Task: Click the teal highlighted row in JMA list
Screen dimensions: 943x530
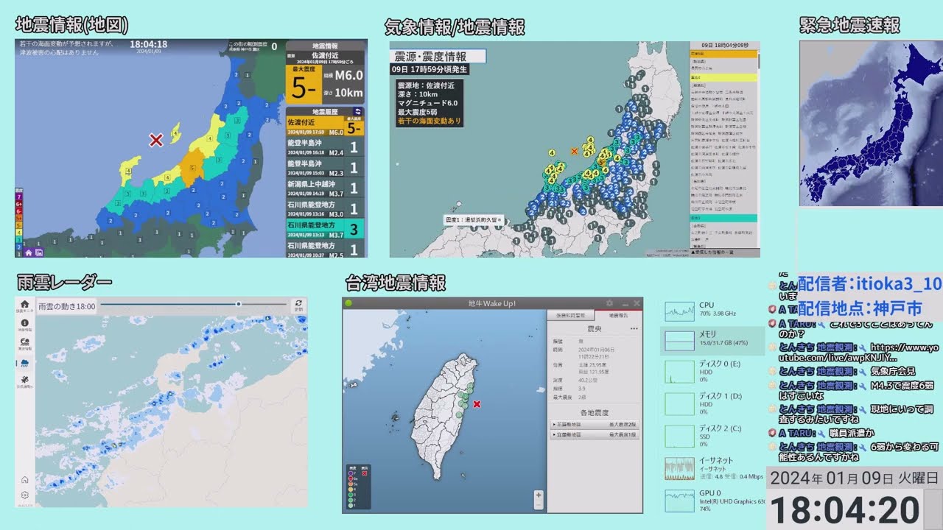Action: tap(723, 218)
